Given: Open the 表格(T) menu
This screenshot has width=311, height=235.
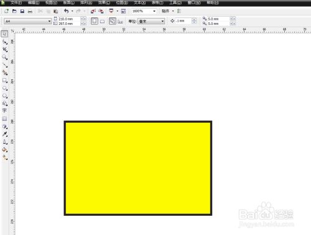Looking at the screenshot, I should (157, 2).
